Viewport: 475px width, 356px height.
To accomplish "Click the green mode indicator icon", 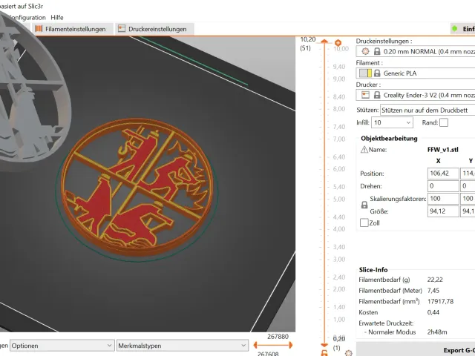I will (454, 29).
